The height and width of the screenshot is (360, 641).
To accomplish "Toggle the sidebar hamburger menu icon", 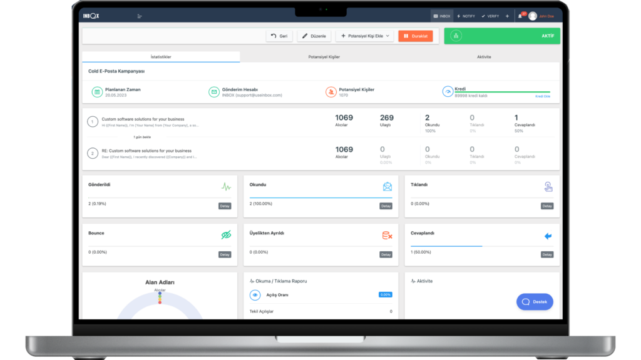I will pos(139,16).
